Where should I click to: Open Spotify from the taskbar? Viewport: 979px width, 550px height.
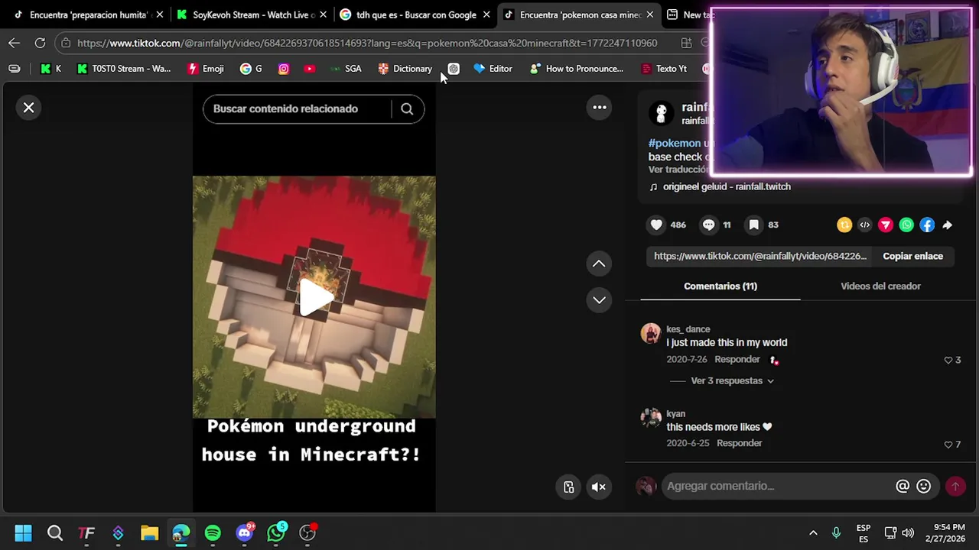213,532
